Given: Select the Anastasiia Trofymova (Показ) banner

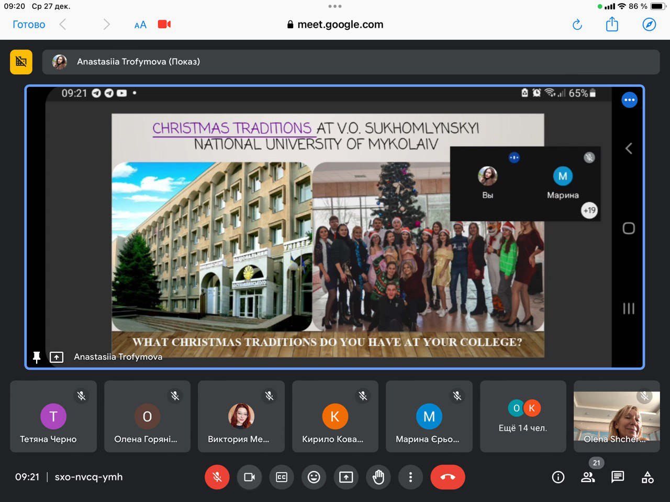Looking at the screenshot, I should click(x=351, y=62).
